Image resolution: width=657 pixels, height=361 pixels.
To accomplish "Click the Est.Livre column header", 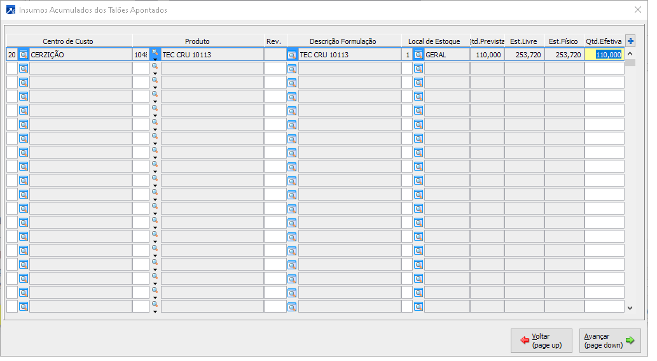I will point(524,41).
